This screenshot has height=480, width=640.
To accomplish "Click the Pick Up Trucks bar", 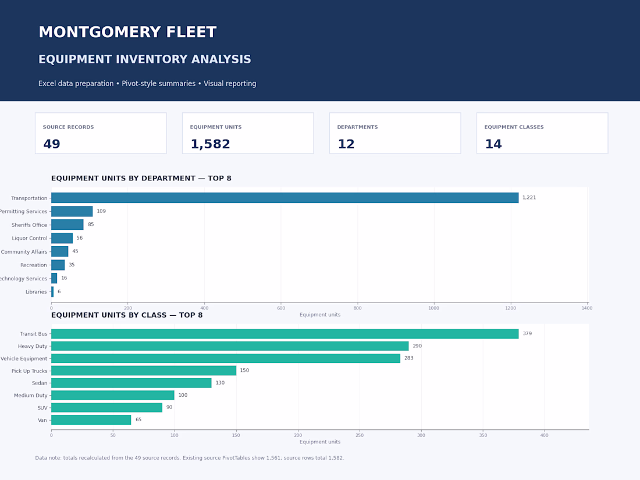I will (x=144, y=371).
